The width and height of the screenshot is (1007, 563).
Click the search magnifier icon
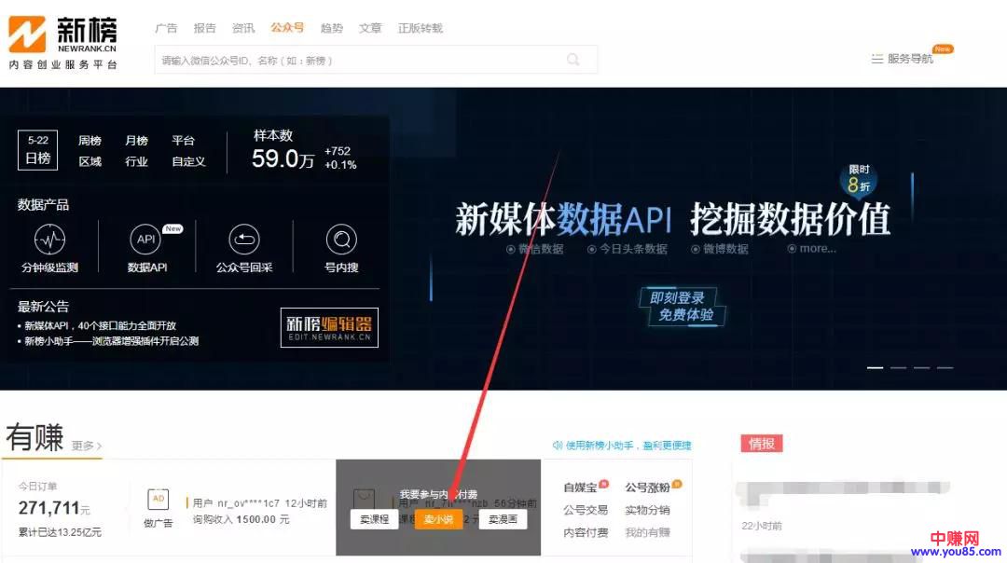pyautogui.click(x=573, y=60)
